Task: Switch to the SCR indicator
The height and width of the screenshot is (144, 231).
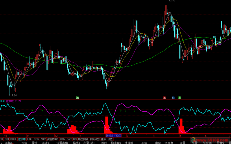Action: click(x=37, y=139)
